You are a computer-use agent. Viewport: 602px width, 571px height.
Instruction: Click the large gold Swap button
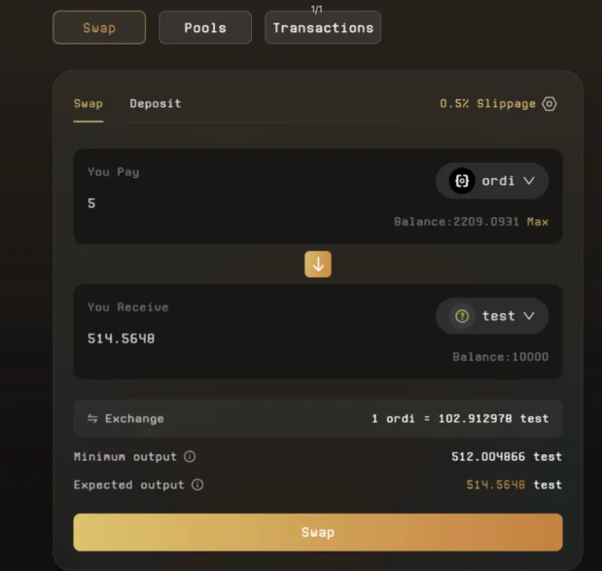318,532
